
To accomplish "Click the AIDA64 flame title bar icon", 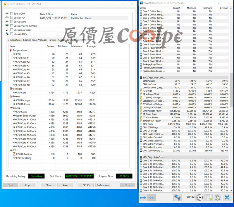I will [x=5, y=4].
